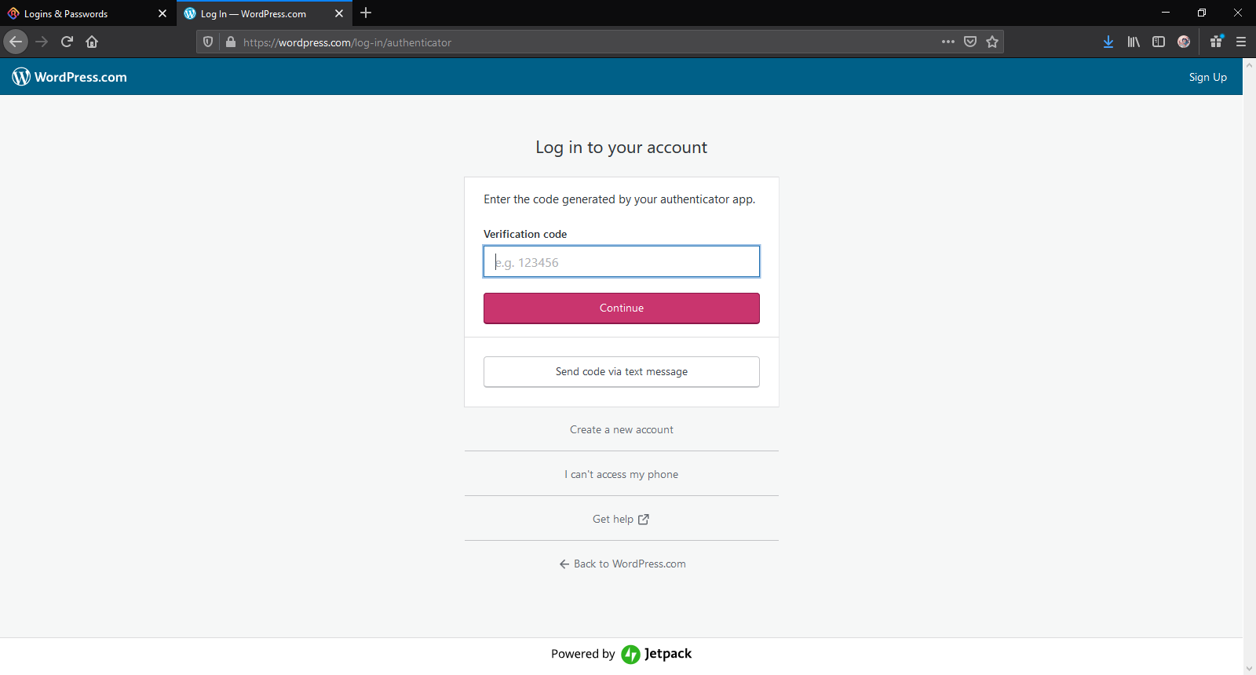Click the scrollbar up arrow
The image size is (1256, 675).
[1249, 64]
